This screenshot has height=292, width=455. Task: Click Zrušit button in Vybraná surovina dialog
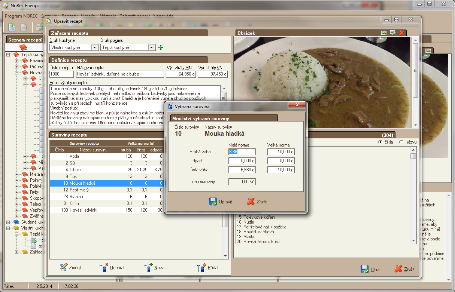click(x=257, y=202)
